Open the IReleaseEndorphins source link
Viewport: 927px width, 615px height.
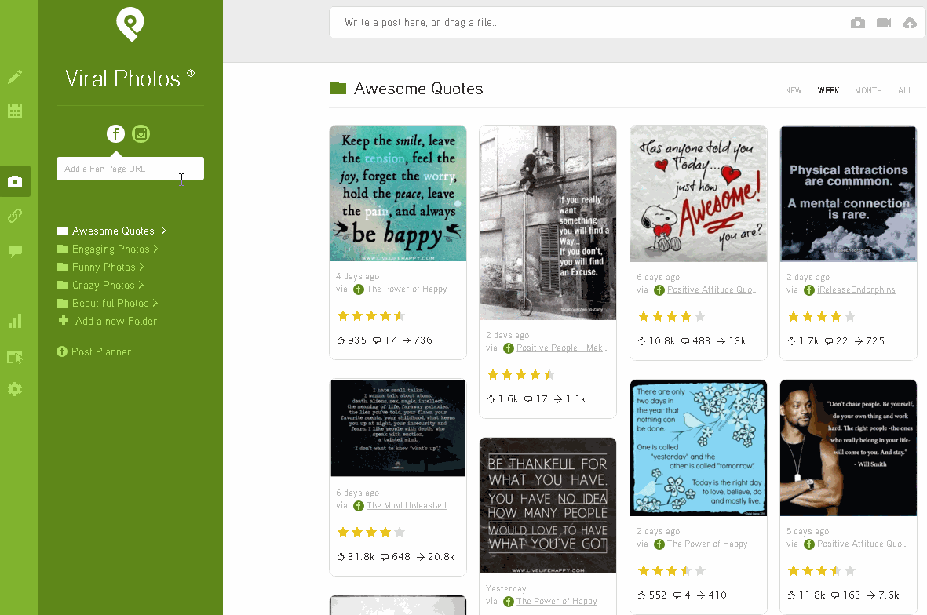[856, 290]
